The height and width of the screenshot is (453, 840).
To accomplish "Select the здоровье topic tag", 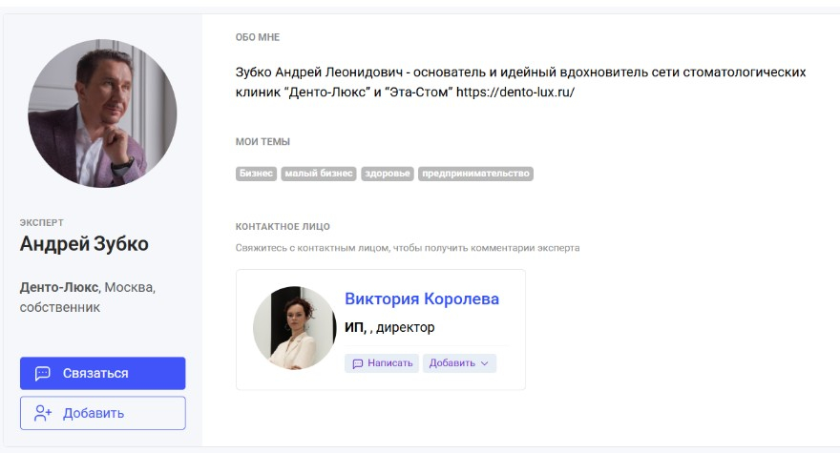I will pyautogui.click(x=388, y=174).
